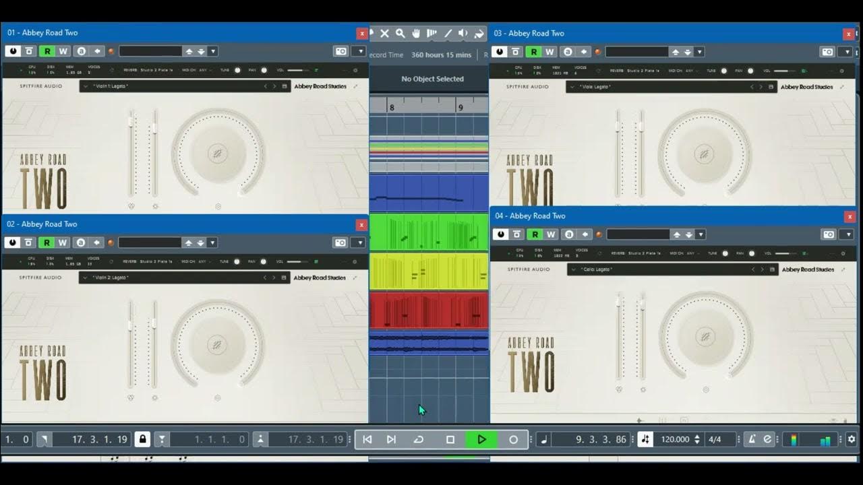Go to previous marker in transport

pyautogui.click(x=367, y=439)
